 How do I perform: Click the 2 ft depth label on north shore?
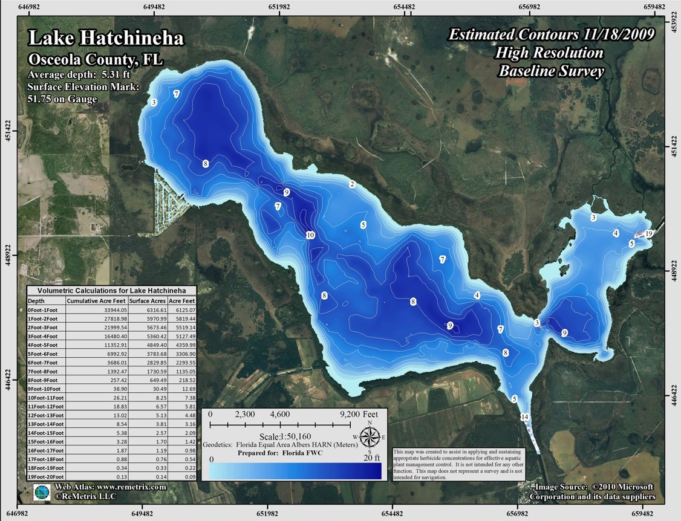pos(351,184)
